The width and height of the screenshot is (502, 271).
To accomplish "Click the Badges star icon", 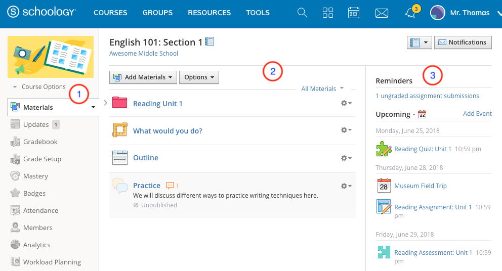I will (15, 193).
